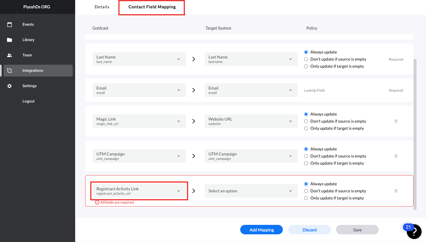This screenshot has height=242, width=426.
Task: Click the 21 notification badge
Action: 409,227
